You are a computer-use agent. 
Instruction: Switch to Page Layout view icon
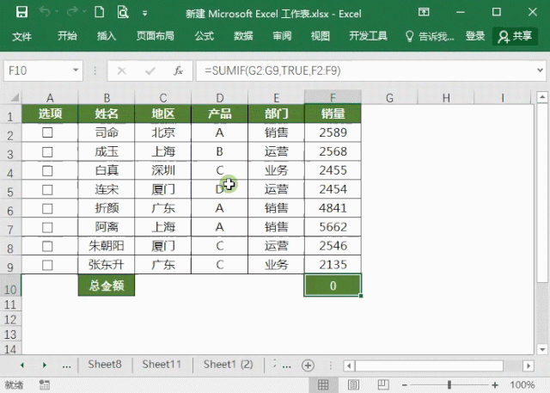353,385
